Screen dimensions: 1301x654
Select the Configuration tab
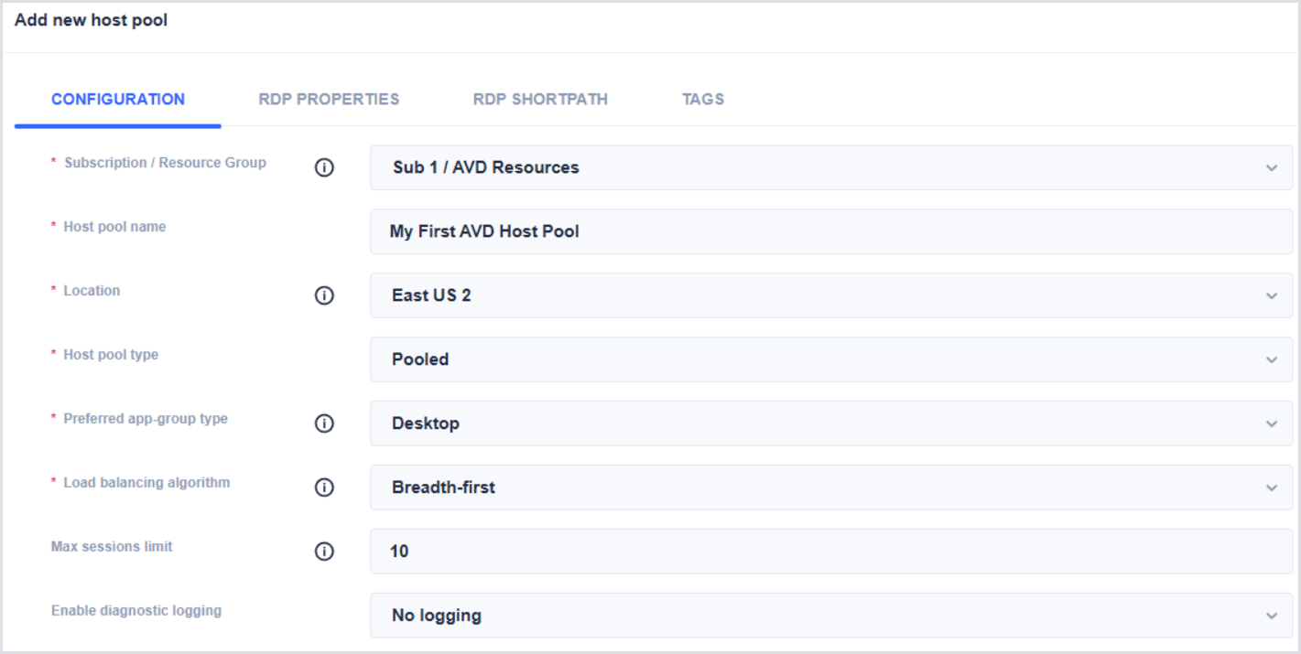[118, 100]
